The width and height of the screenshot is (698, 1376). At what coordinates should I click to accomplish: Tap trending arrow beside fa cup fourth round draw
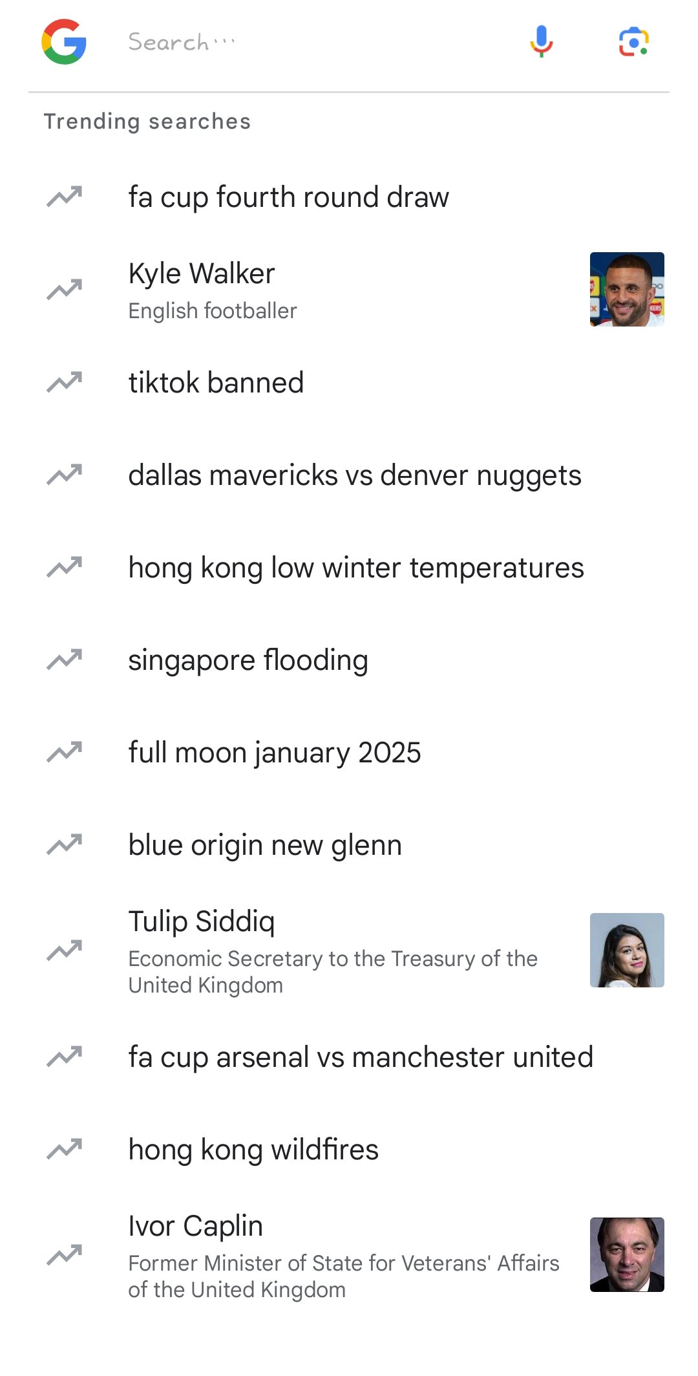[x=65, y=197]
